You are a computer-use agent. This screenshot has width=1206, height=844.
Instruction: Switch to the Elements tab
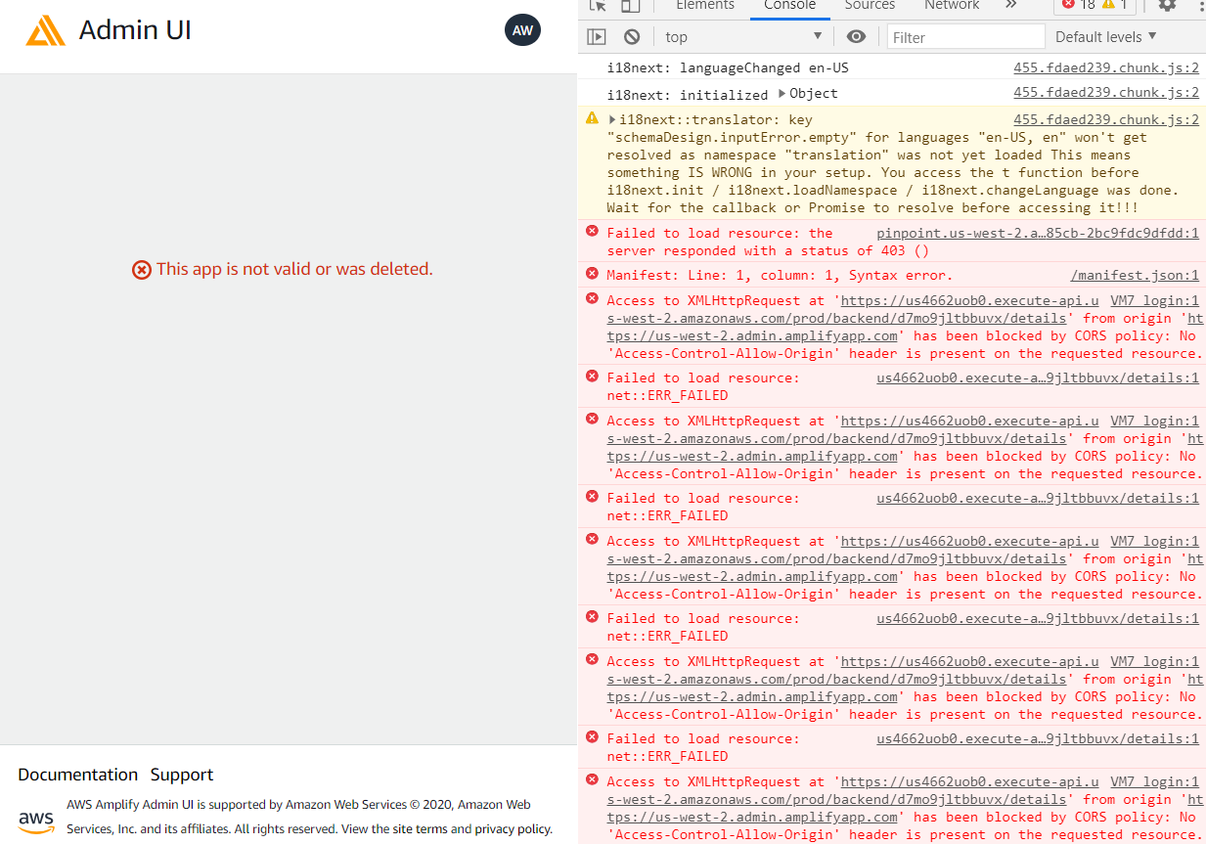(705, 6)
